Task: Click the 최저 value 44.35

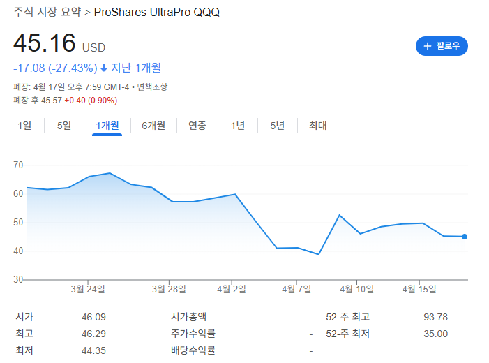Action: (x=93, y=350)
